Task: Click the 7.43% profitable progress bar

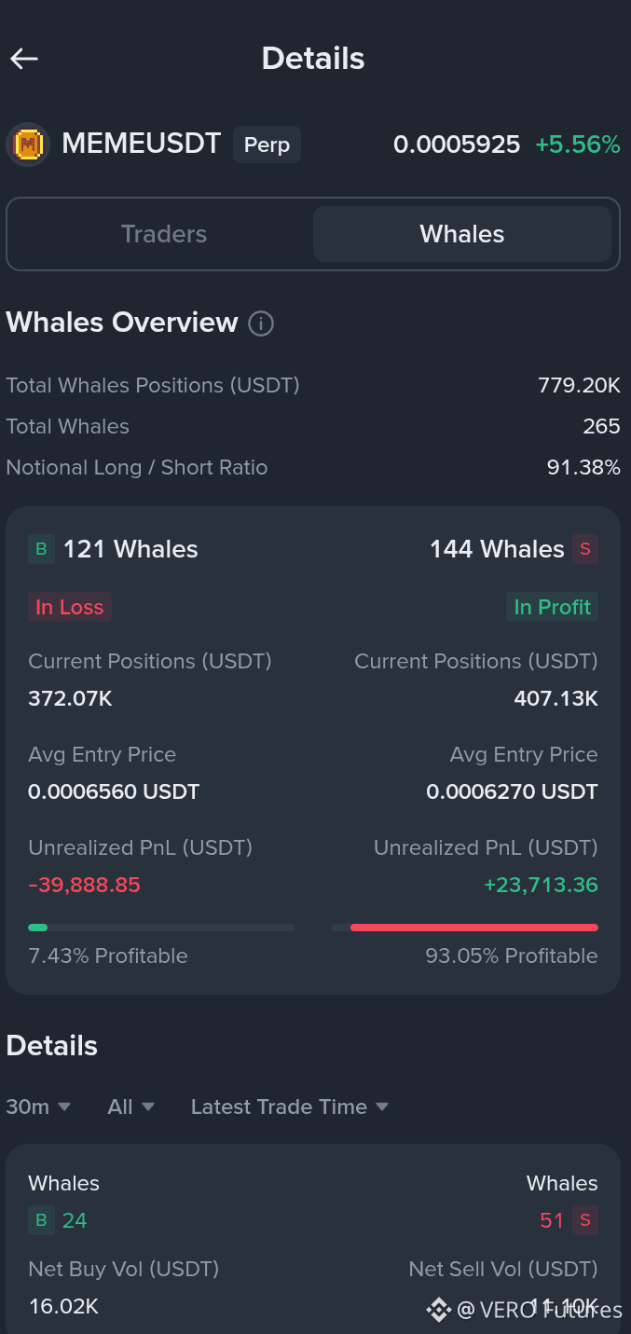Action: coord(161,928)
